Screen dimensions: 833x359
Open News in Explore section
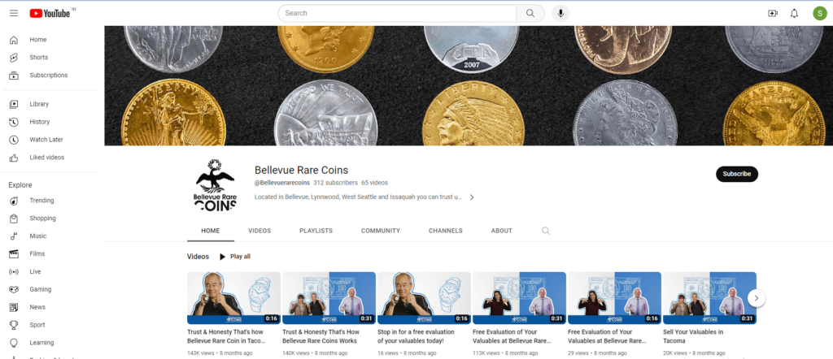coord(49,307)
